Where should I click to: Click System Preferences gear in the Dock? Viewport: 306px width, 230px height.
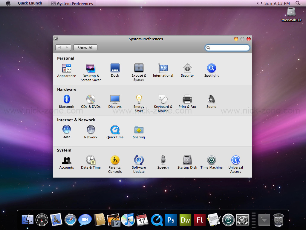tap(243, 220)
